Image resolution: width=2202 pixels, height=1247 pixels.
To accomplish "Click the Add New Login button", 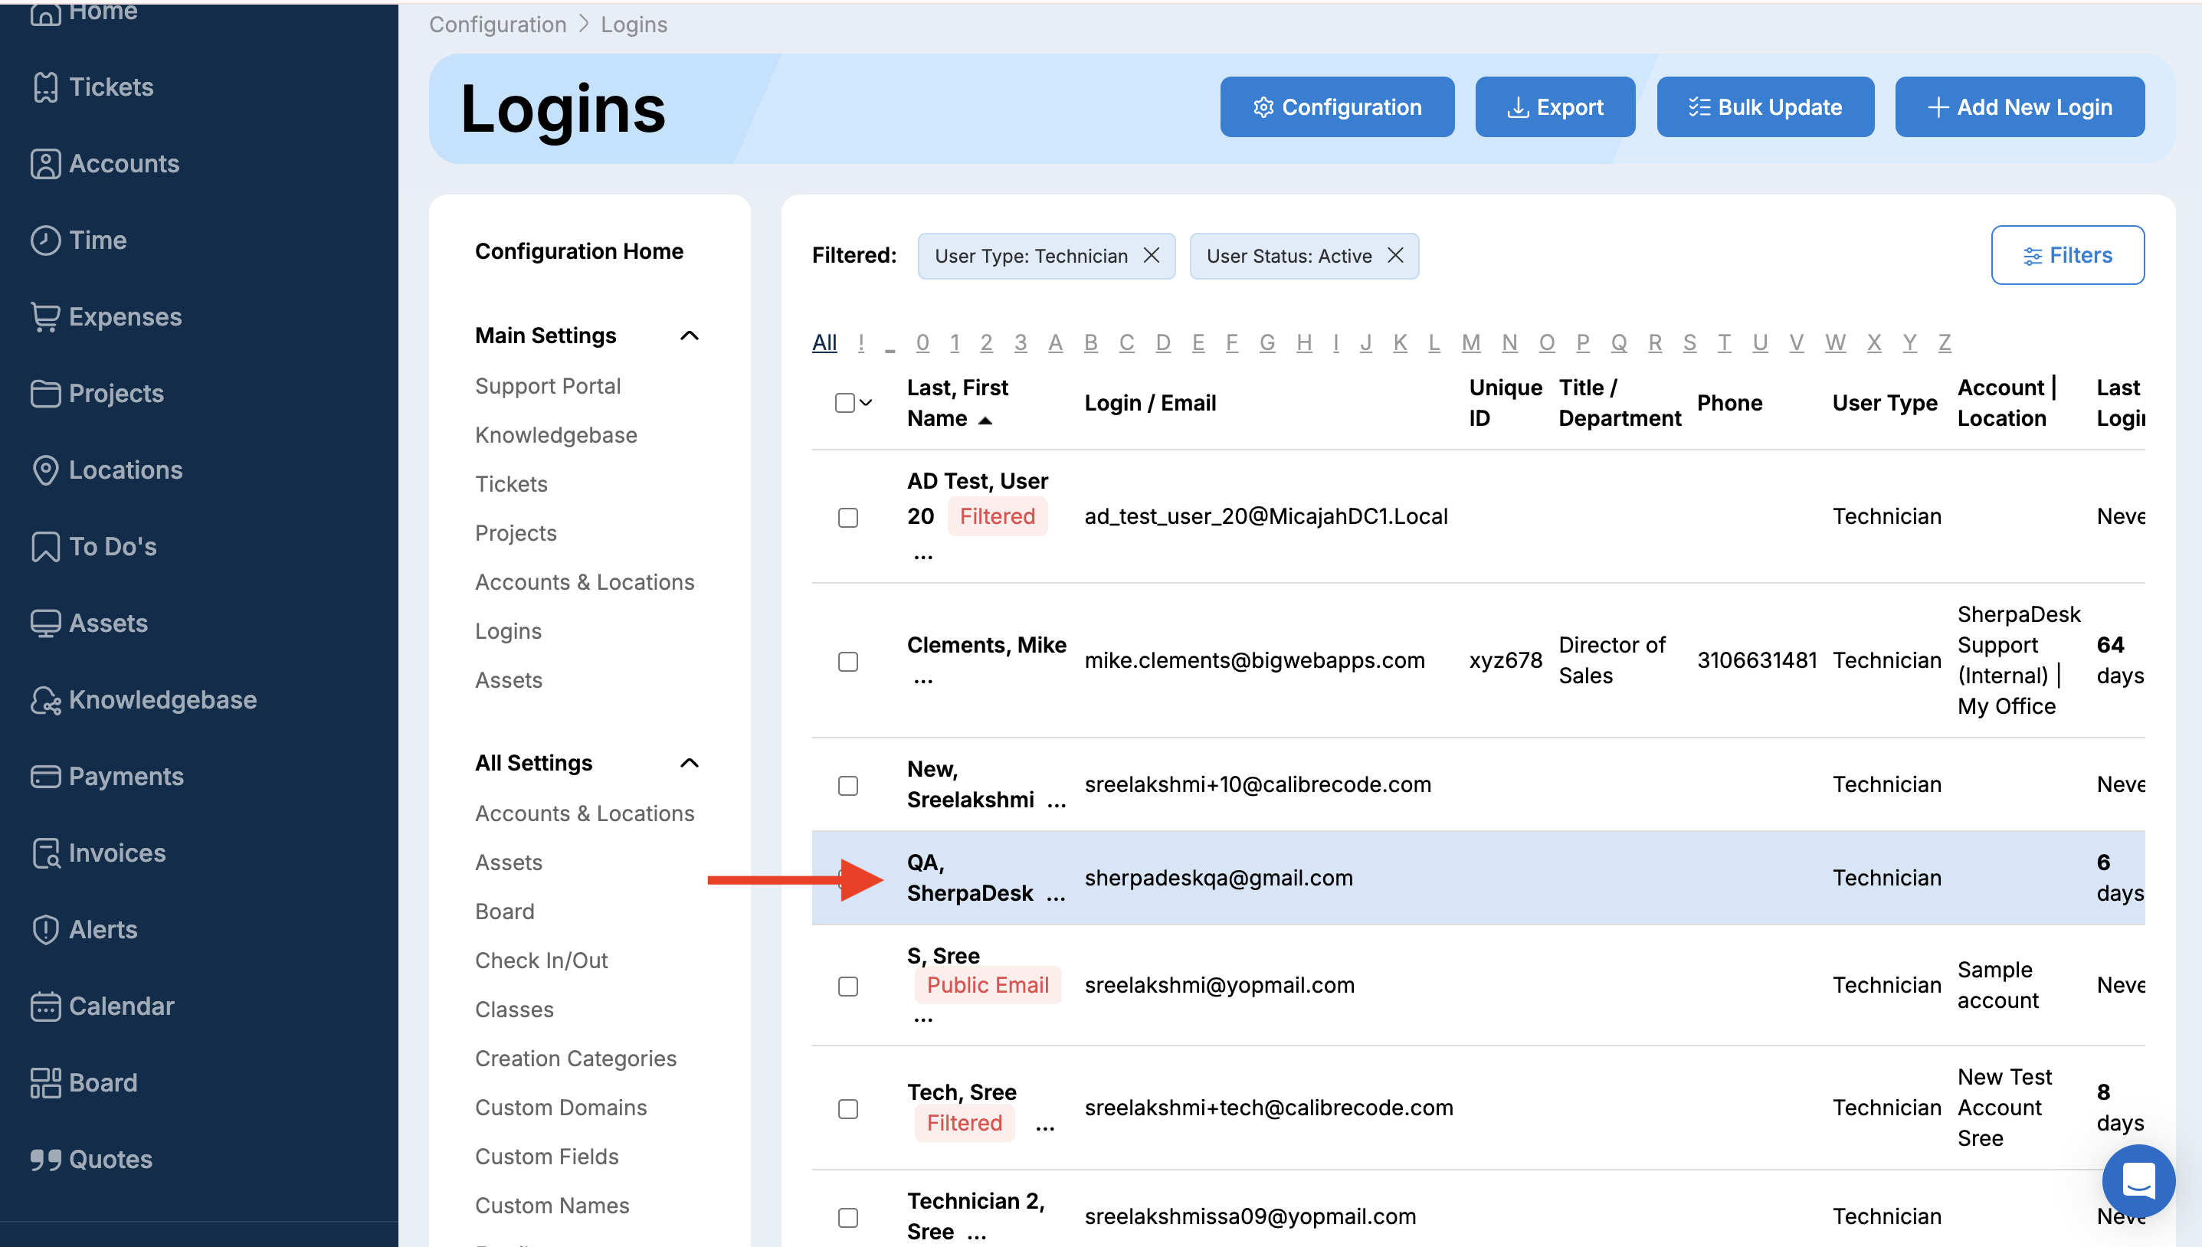I will pos(2020,107).
